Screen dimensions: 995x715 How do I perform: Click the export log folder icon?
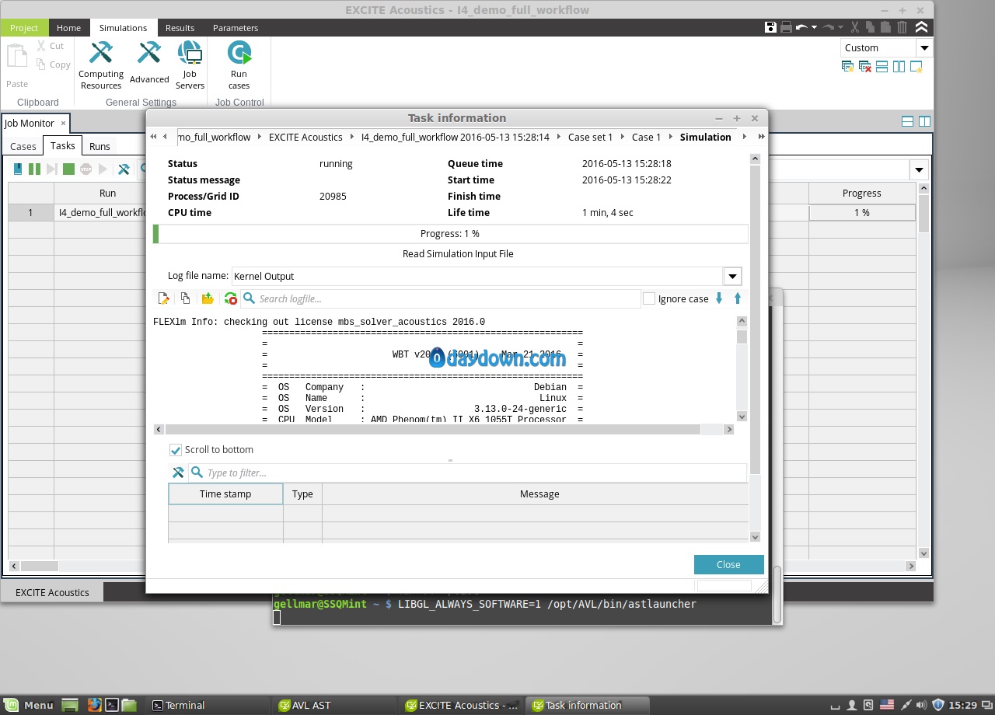[x=208, y=298]
